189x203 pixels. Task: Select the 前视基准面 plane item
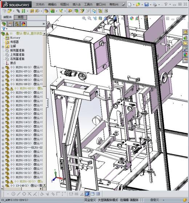coord(17,50)
